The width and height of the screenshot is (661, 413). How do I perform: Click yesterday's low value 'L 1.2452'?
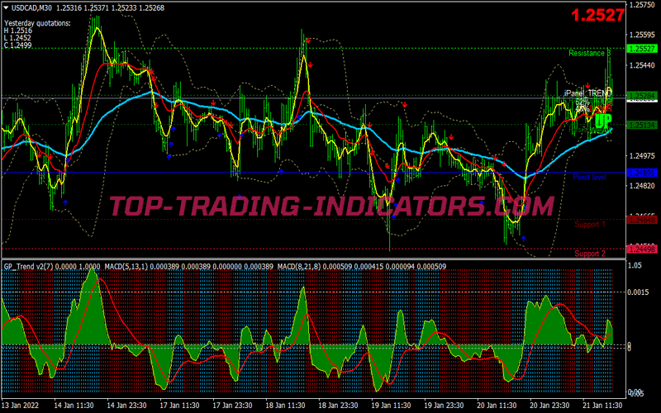tap(17, 38)
